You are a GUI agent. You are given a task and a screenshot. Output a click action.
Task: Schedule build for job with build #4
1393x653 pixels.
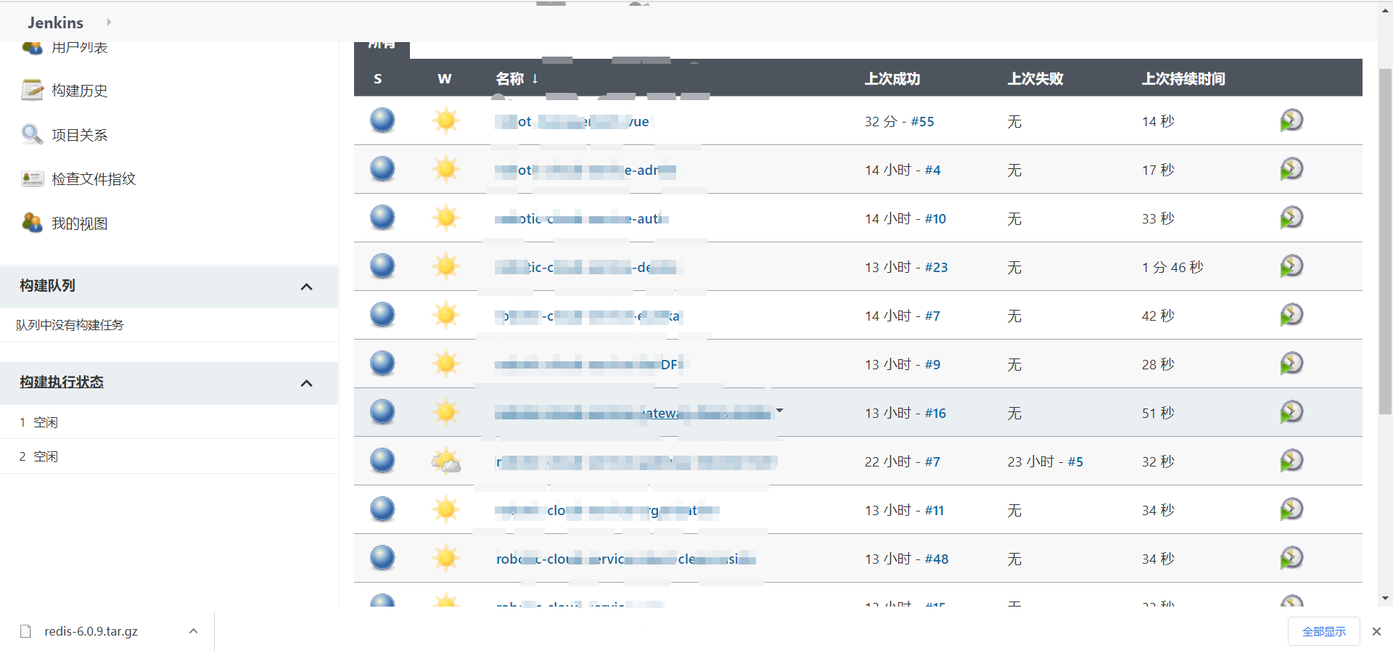[x=1291, y=169]
